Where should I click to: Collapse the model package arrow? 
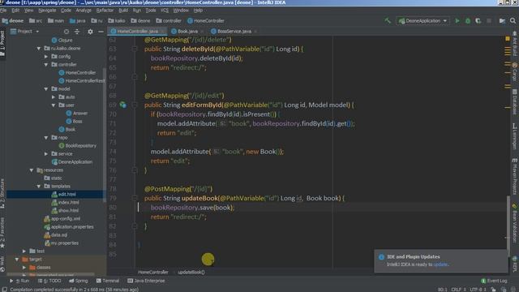tap(46, 88)
